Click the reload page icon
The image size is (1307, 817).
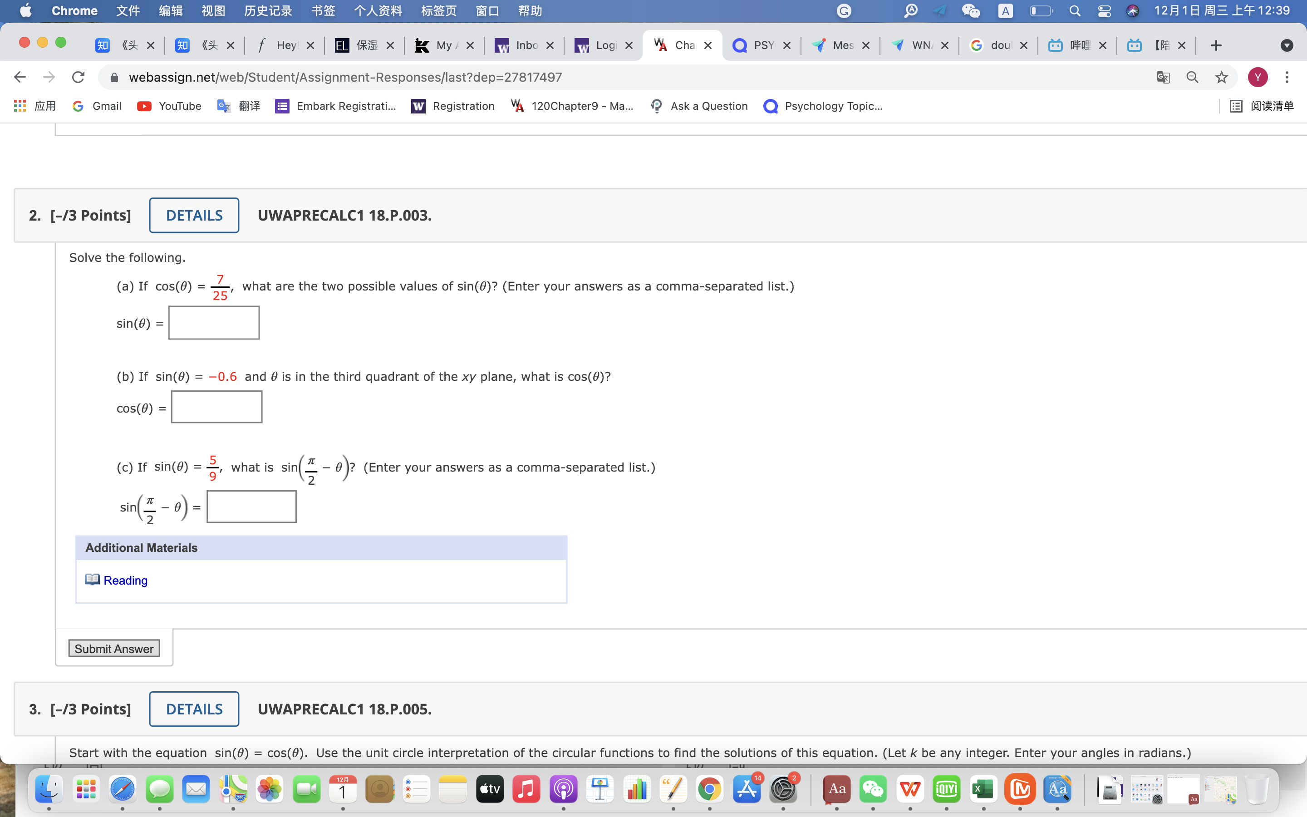pos(79,77)
